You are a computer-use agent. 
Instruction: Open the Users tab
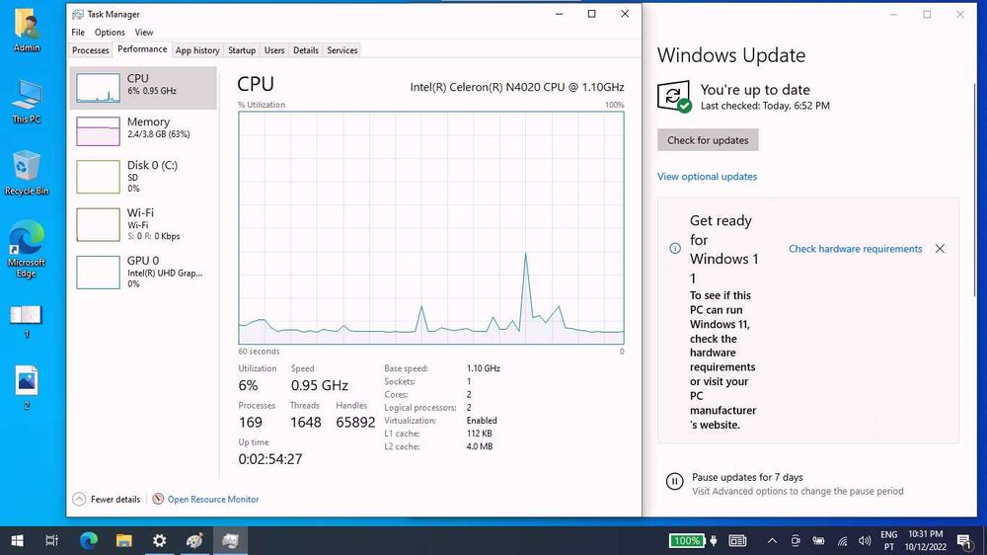[273, 50]
